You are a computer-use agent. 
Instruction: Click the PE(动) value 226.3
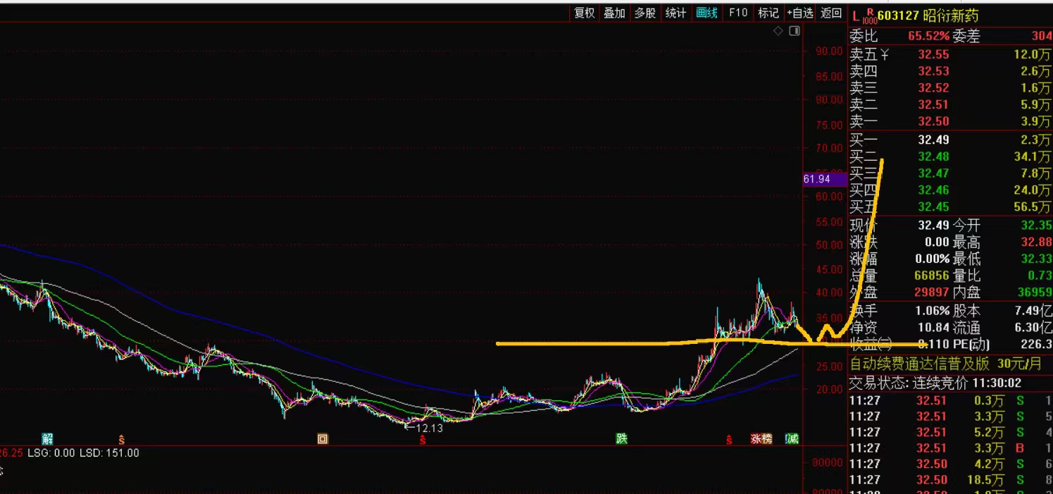pyautogui.click(x=1037, y=345)
